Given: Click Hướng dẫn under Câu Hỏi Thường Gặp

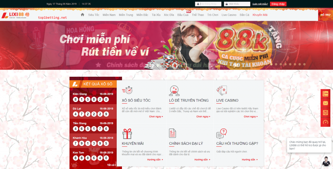Looking at the screenshot, I should 249,160.
